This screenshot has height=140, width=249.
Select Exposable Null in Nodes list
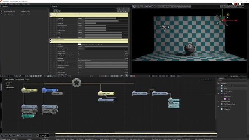228,86
